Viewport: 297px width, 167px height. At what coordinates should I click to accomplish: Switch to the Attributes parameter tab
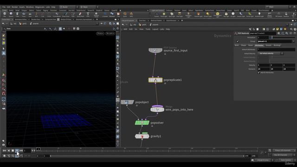[x=259, y=45]
